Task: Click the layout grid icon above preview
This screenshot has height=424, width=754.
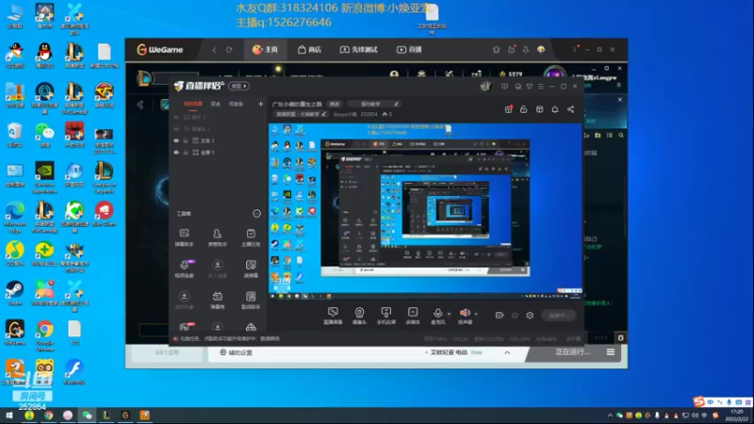Action: pyautogui.click(x=539, y=109)
